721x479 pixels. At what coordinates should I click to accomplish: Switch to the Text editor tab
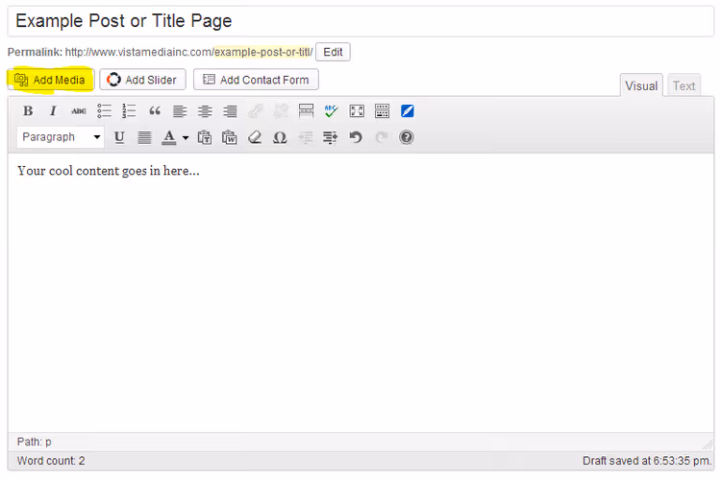point(684,85)
